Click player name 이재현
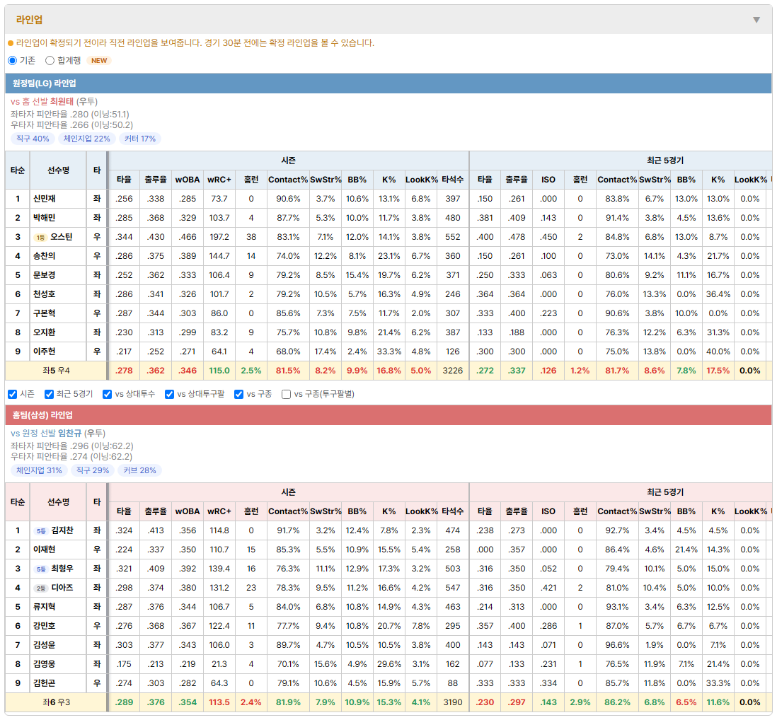Viewport: 777px width, 720px height. pyautogui.click(x=44, y=550)
